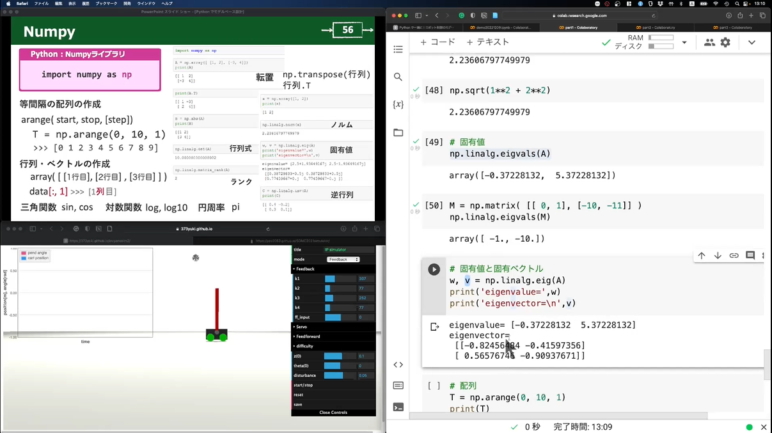Open the mode dropdown showing Feedback
772x433 pixels.
pyautogui.click(x=343, y=259)
